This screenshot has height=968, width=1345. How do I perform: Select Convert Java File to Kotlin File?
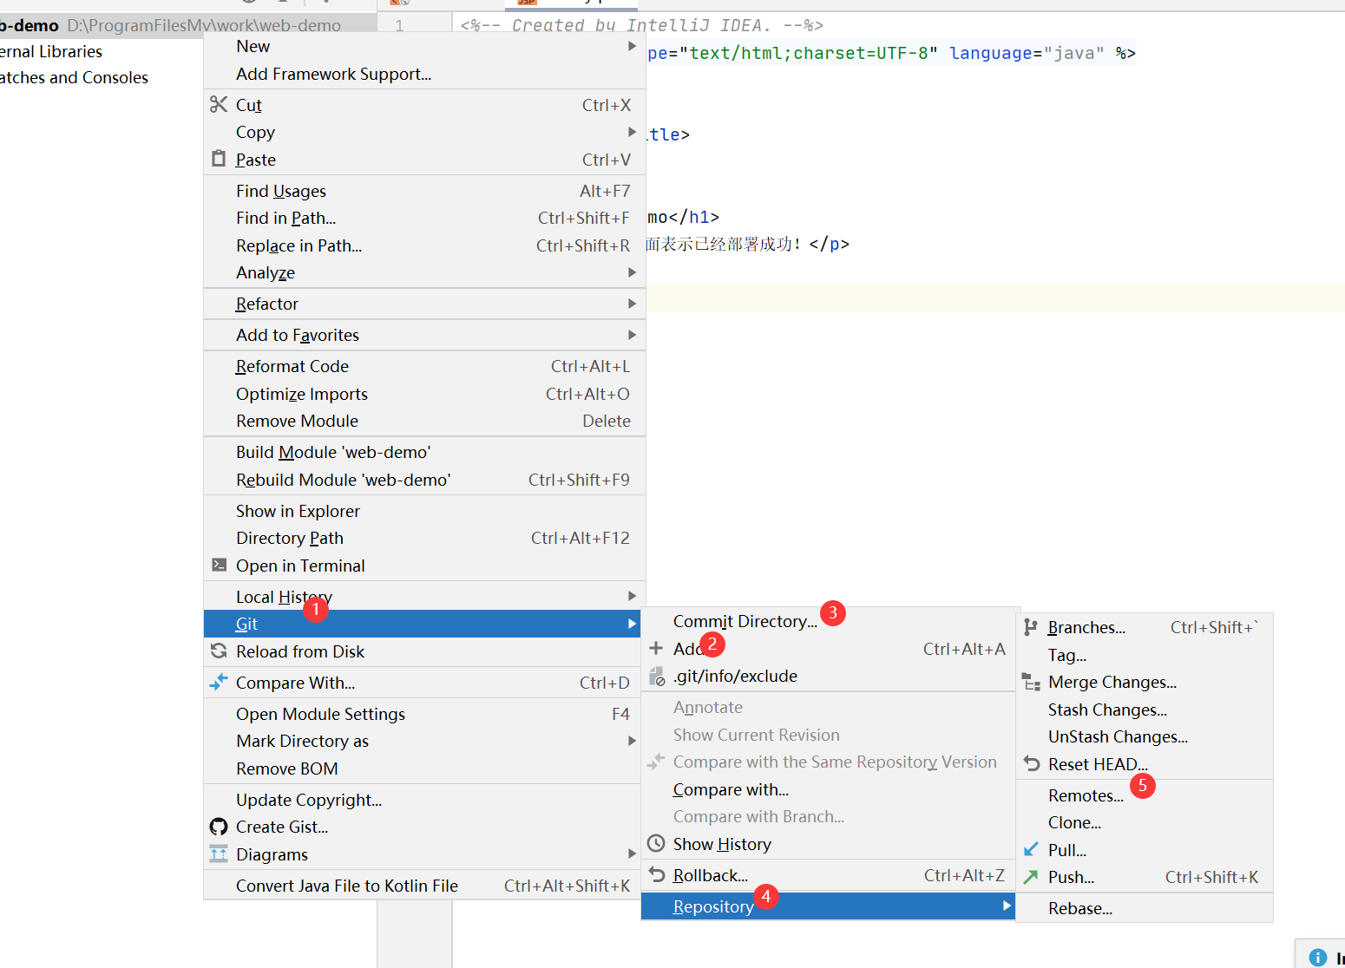point(423,886)
